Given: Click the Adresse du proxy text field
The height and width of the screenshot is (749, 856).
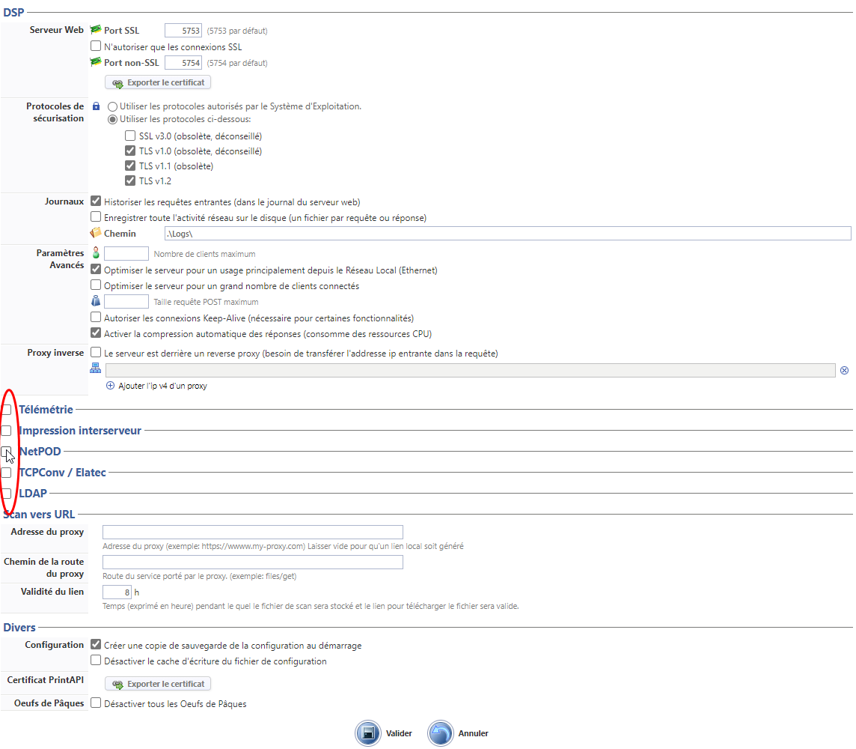Looking at the screenshot, I should pos(253,533).
